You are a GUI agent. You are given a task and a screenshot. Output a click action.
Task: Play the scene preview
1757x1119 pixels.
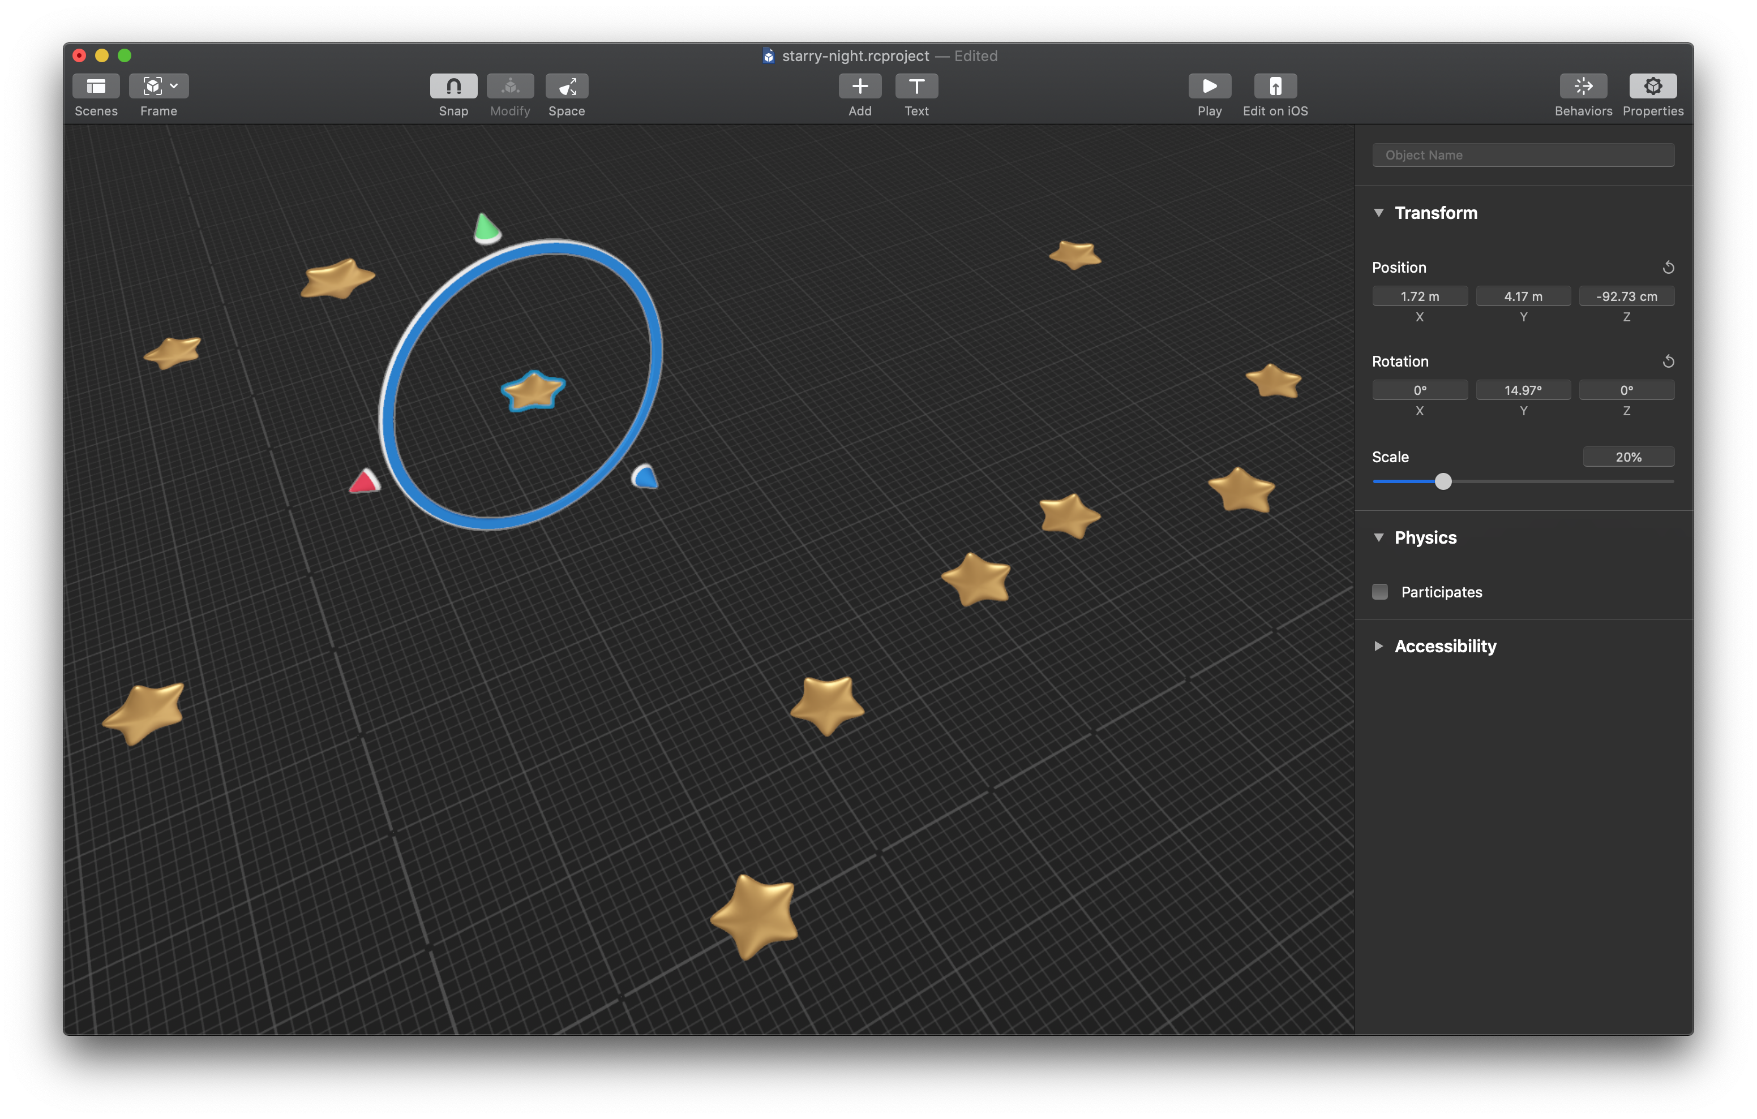coord(1210,86)
